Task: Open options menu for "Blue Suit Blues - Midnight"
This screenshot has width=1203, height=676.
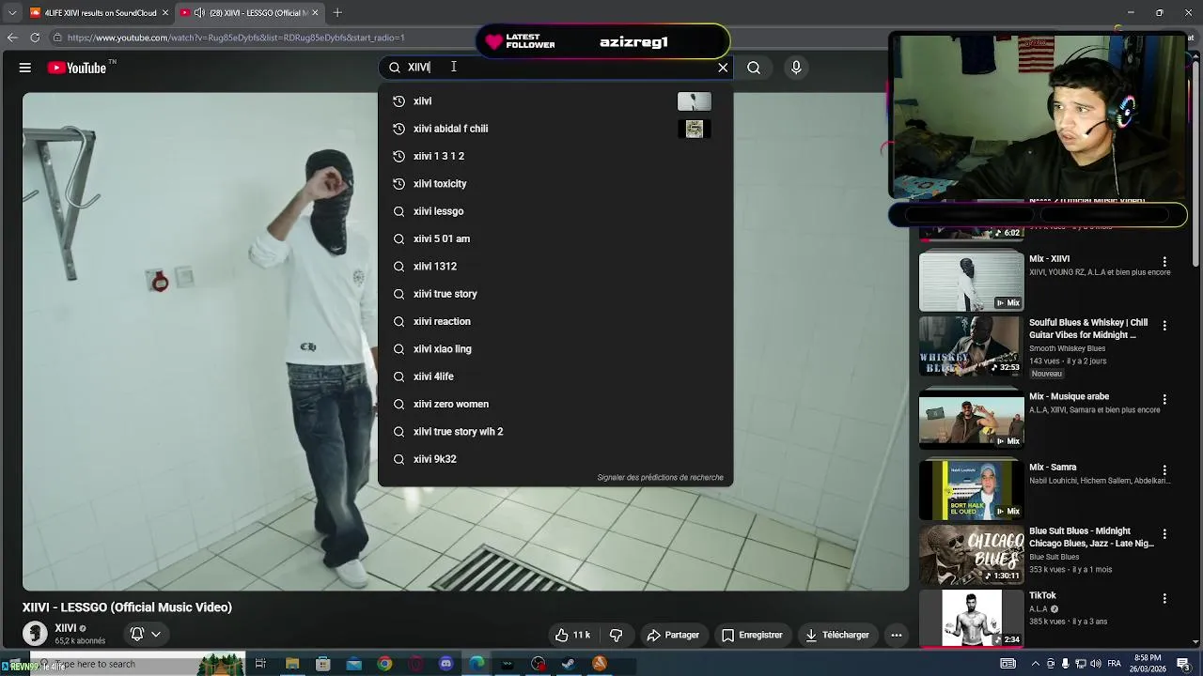Action: click(x=1164, y=534)
